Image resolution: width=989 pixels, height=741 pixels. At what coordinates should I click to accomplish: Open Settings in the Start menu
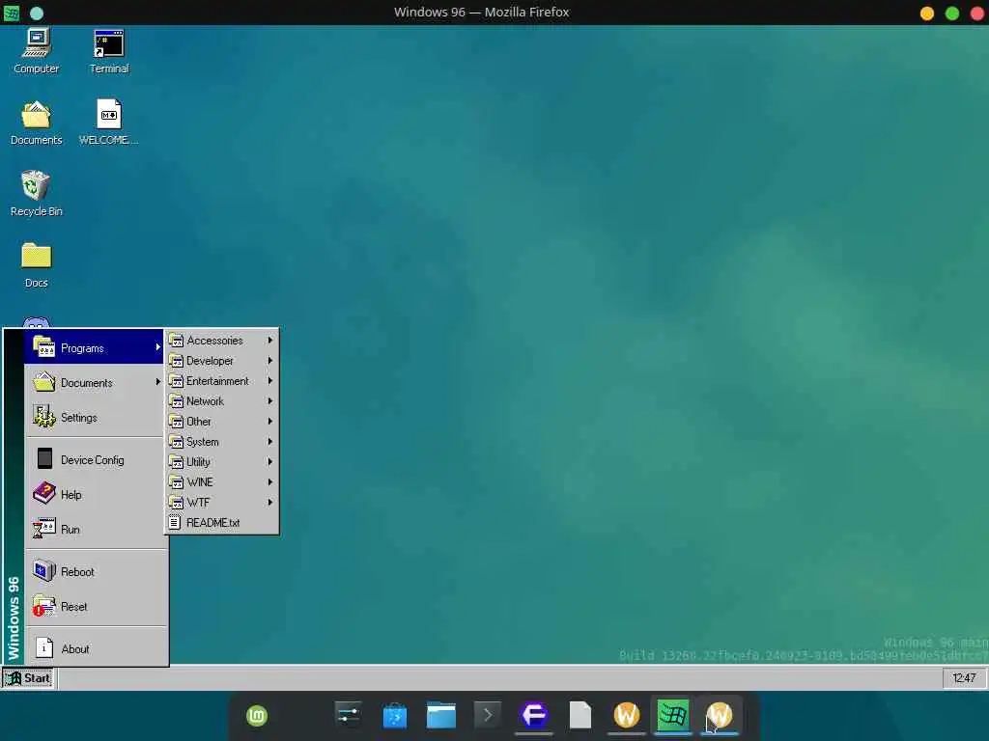pyautogui.click(x=95, y=417)
